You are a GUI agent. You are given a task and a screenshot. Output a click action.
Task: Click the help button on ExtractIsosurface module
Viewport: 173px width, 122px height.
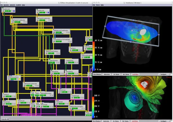18,79
